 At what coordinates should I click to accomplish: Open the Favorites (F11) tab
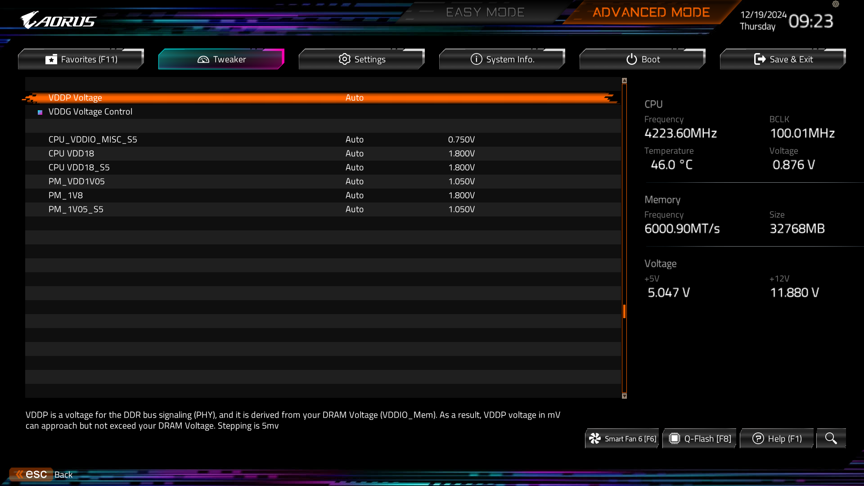click(81, 59)
